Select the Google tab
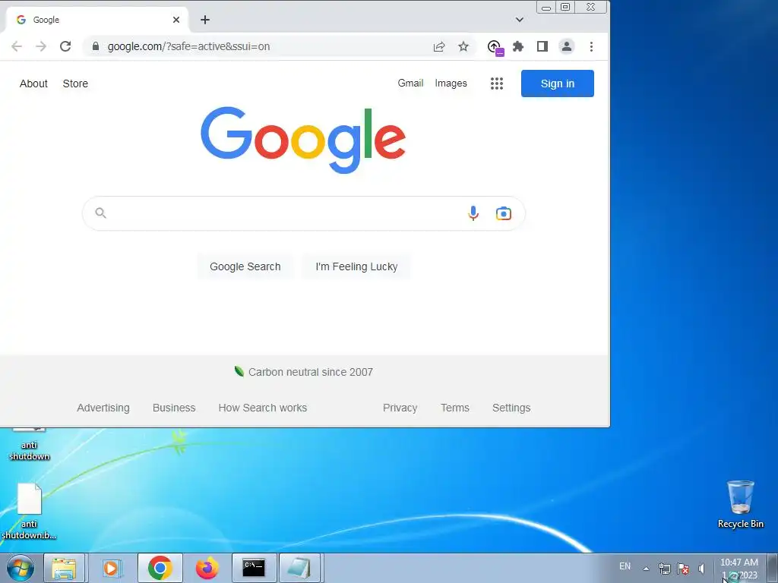The height and width of the screenshot is (583, 778). (x=97, y=20)
